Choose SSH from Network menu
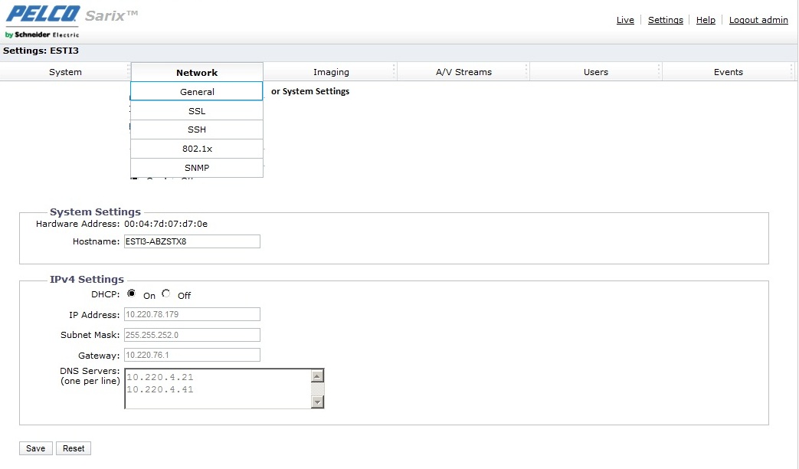Image resolution: width=799 pixels, height=469 pixels. [197, 130]
